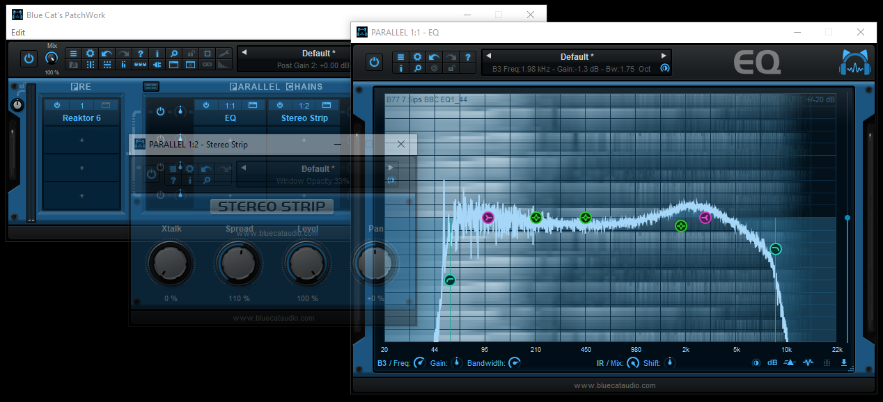883x402 pixels.
Task: Click PatchWork plugin search folder icon
Action: coord(73,65)
